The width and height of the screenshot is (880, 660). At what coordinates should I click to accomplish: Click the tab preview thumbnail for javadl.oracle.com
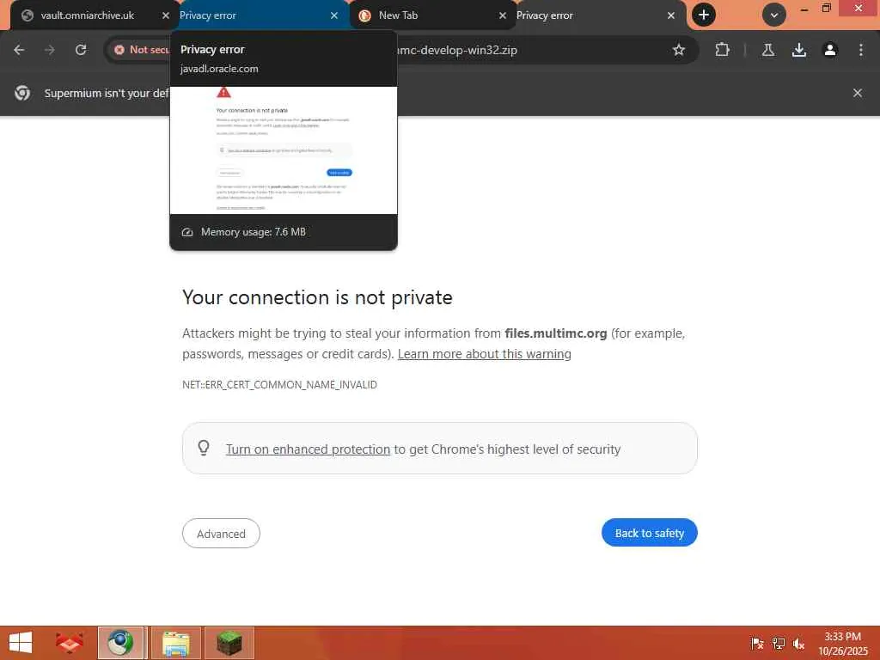coord(284,150)
